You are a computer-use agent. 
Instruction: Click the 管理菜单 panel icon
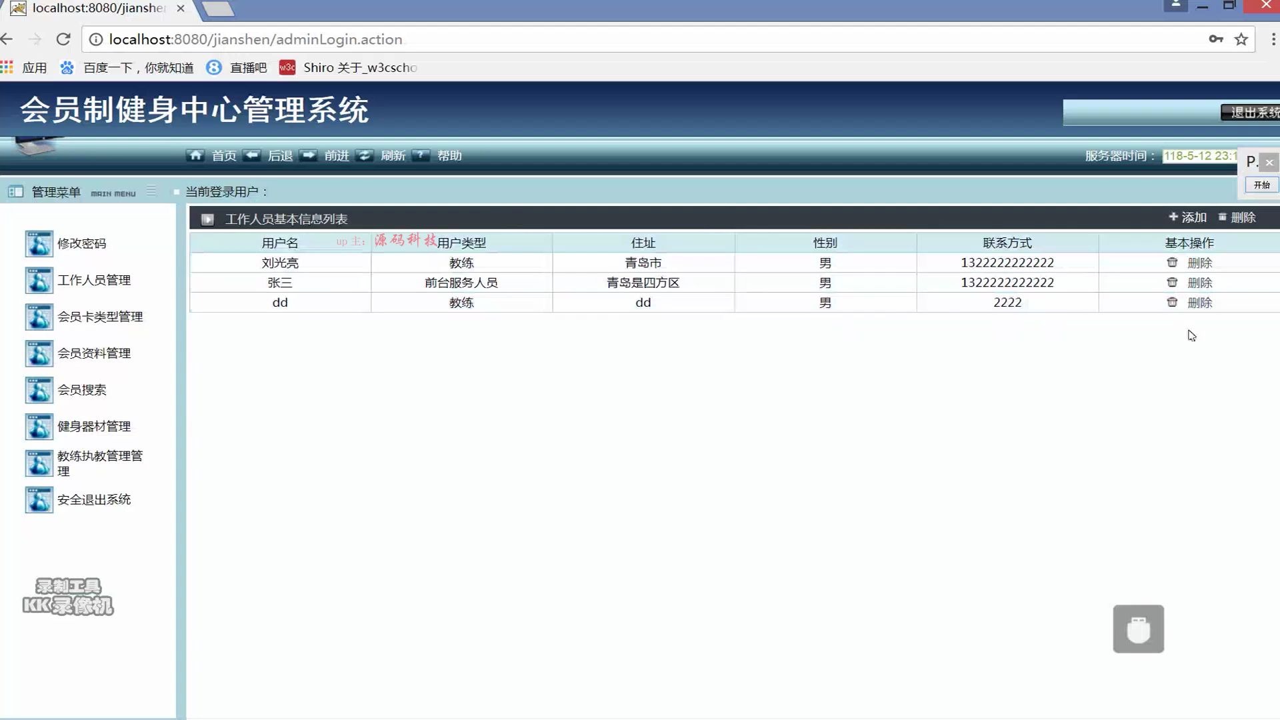[16, 192]
